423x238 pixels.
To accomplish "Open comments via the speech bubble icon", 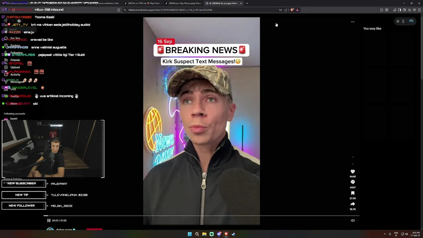I will 353,182.
